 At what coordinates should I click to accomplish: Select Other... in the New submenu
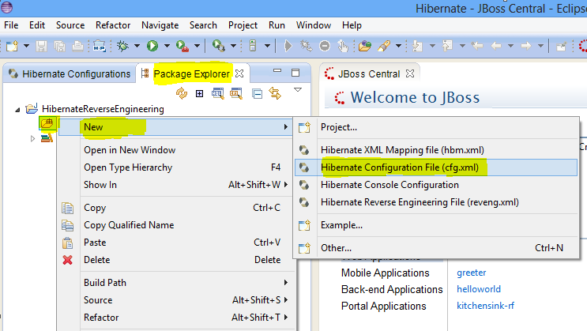(436, 248)
